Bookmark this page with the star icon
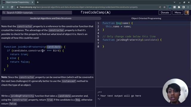The image size is (191, 107). pos(164,7)
